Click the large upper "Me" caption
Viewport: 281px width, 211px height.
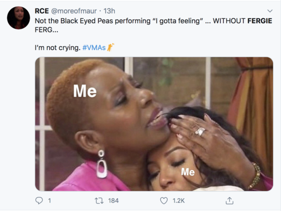[x=85, y=91]
